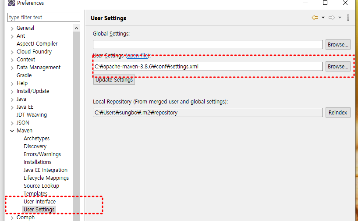358x221 pixels.
Task: Open Lifecycle Mappings page
Action: pyautogui.click(x=46, y=178)
